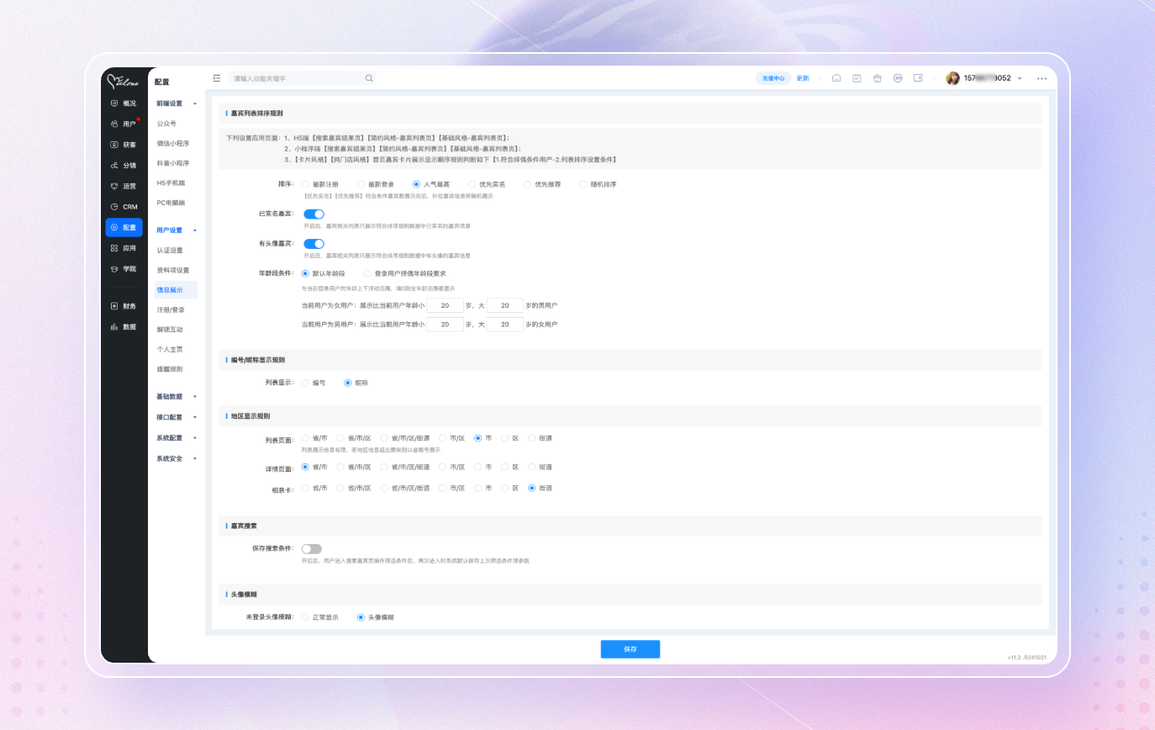The width and height of the screenshot is (1155, 730).
Task: Open 数据 in the dark sidebar
Action: click(x=124, y=327)
